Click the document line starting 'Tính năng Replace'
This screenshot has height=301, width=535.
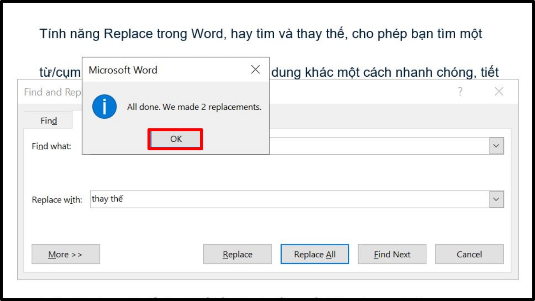tap(261, 34)
